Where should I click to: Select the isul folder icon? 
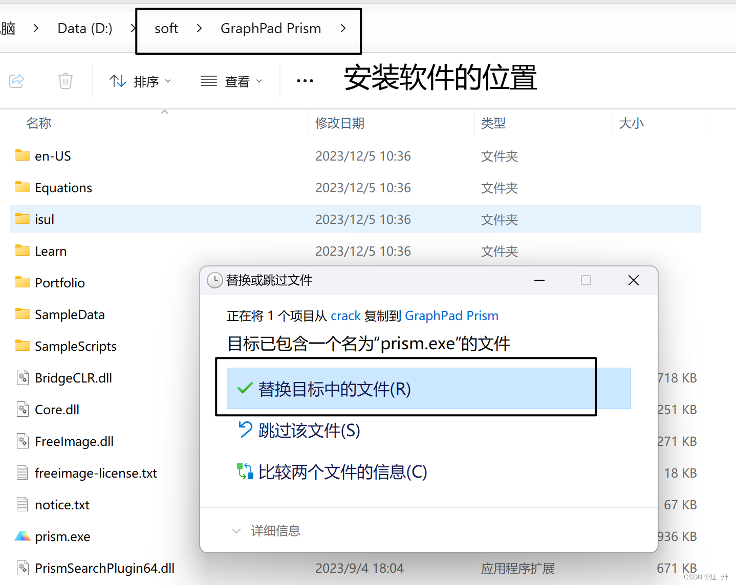(x=23, y=219)
